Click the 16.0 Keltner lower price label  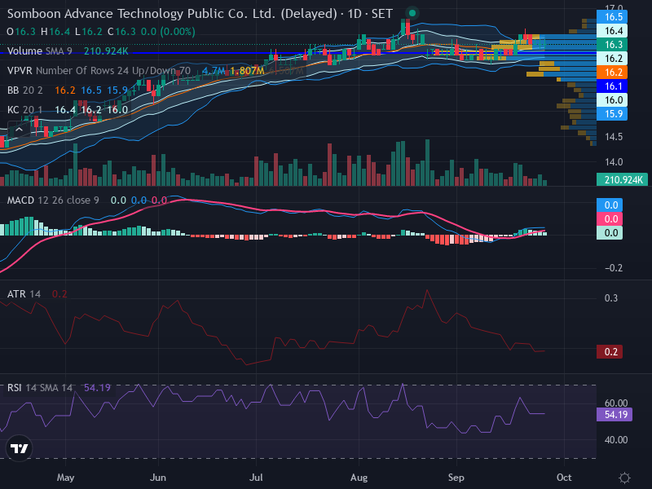tap(612, 99)
